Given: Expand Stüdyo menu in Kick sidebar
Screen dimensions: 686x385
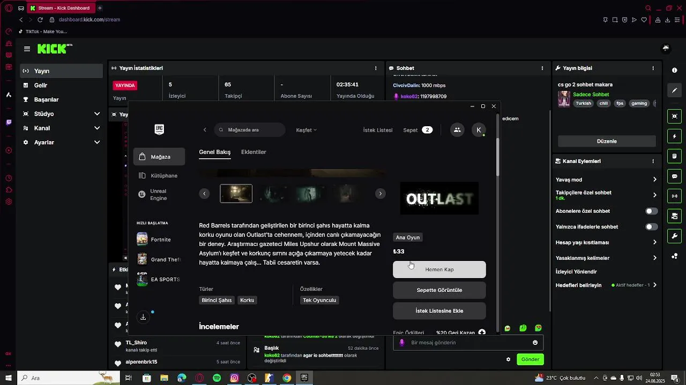Looking at the screenshot, I should [x=97, y=114].
